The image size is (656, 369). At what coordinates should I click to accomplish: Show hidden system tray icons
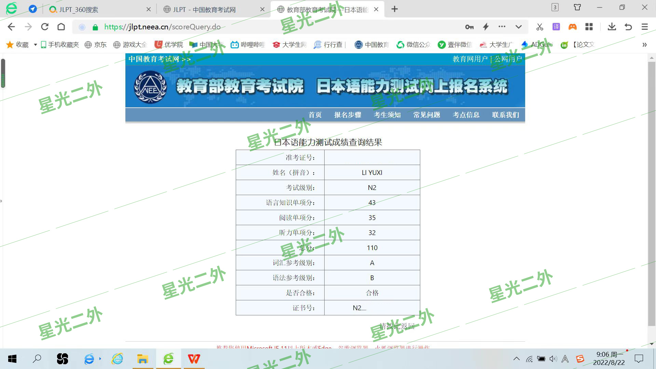point(517,359)
